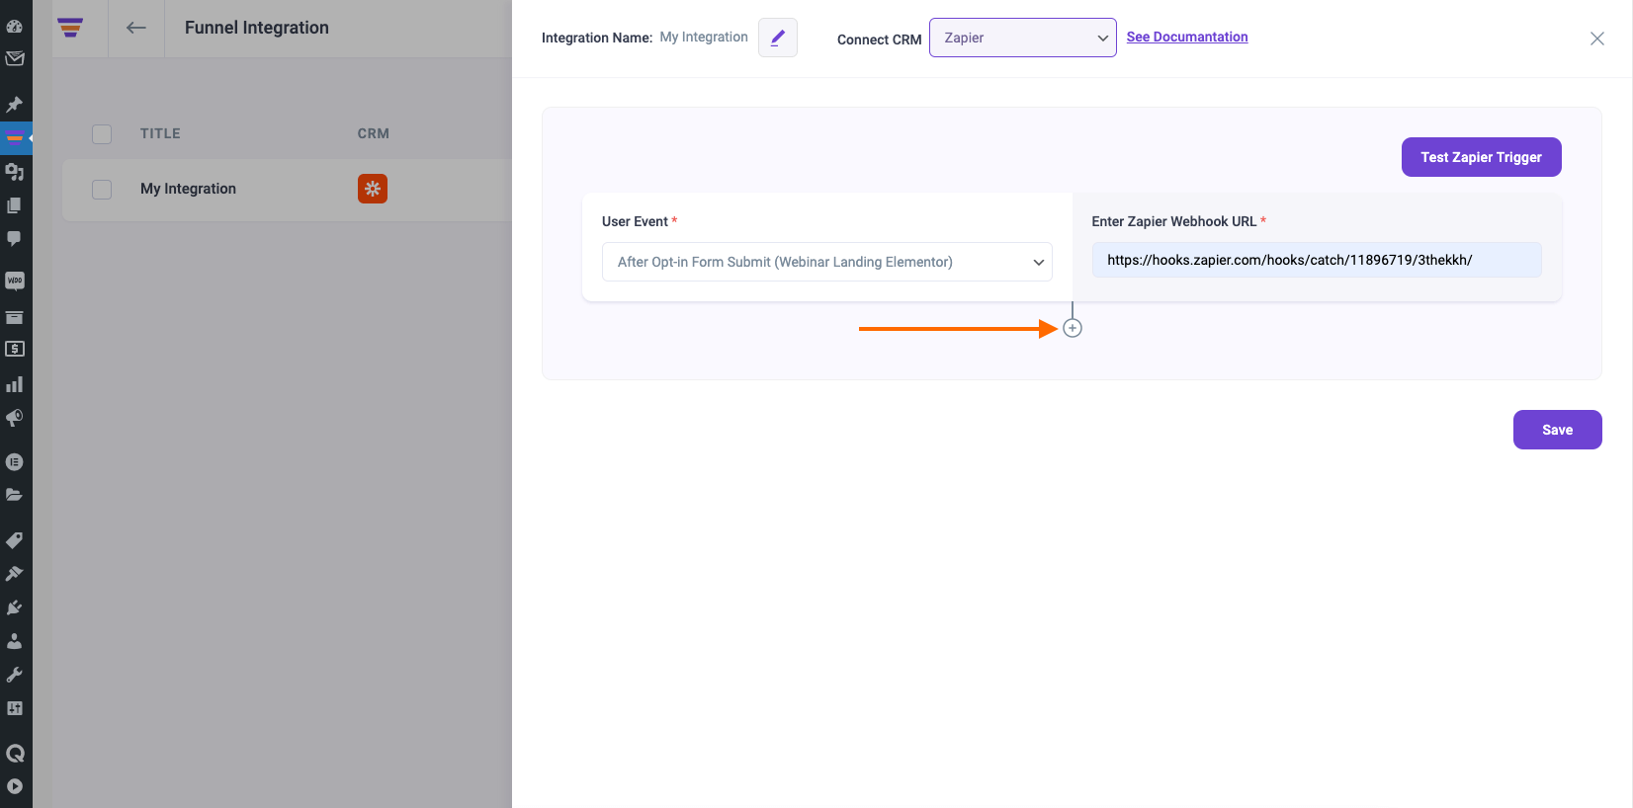Go back with the left arrow
1633x808 pixels.
coord(136,28)
